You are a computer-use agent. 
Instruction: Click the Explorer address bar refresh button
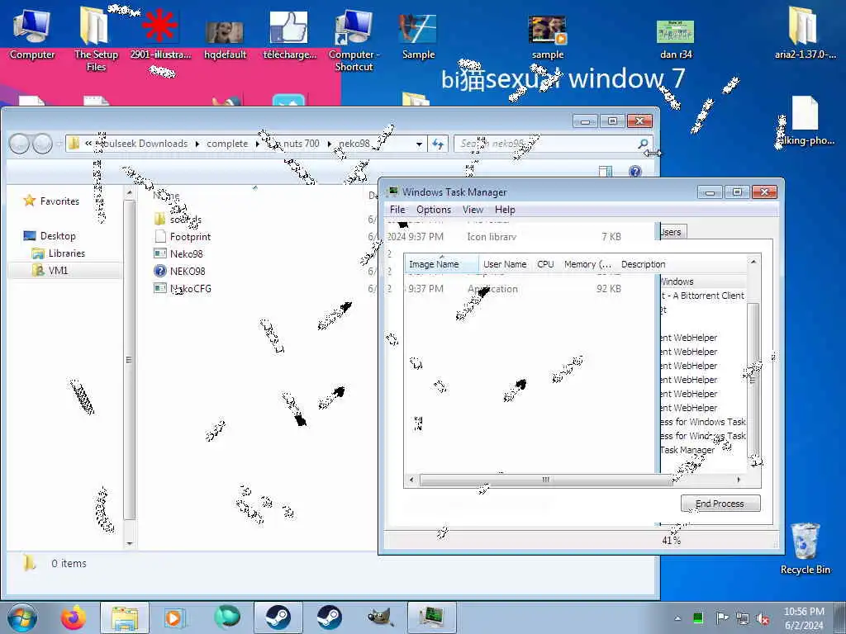(438, 144)
